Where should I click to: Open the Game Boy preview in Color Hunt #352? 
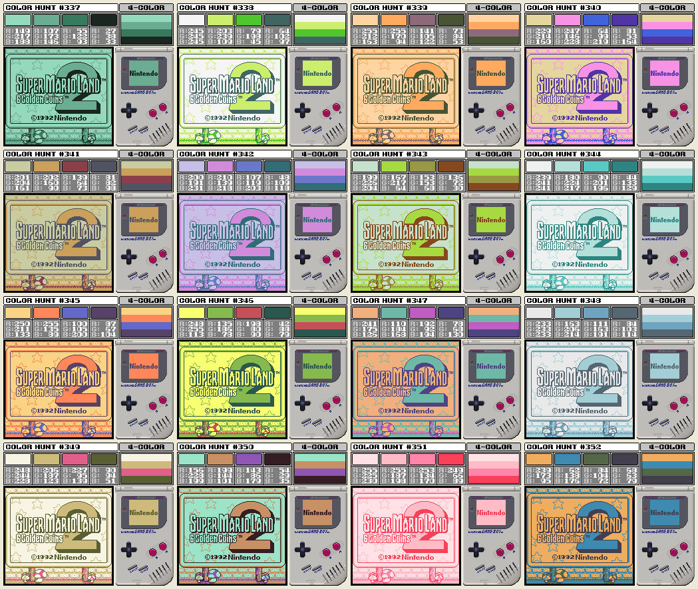tap(665, 536)
